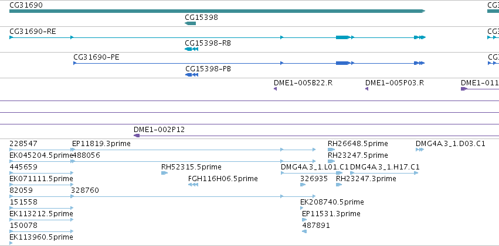The image size is (499, 246).
Task: Click the 151558 EST label
Action: [x=23, y=202]
